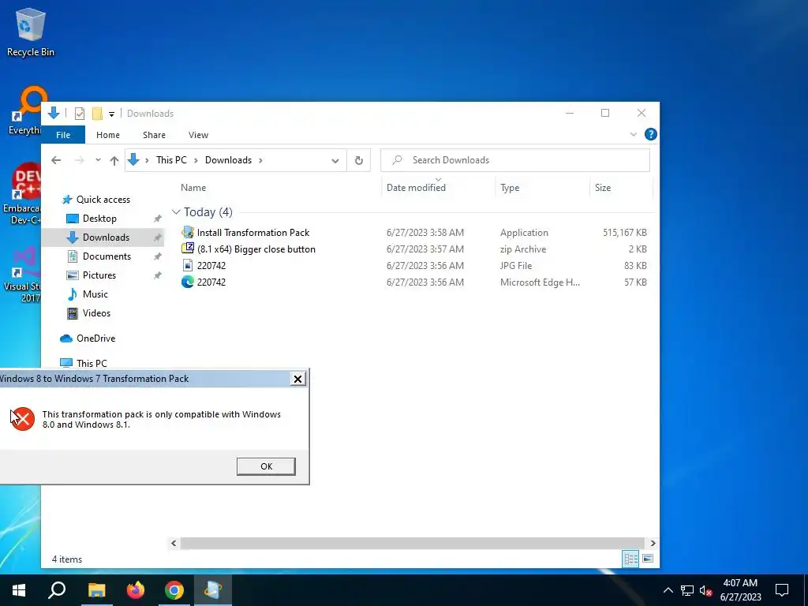Click This PC in the address bar
Screen dimensions: 808x606
click(x=171, y=160)
